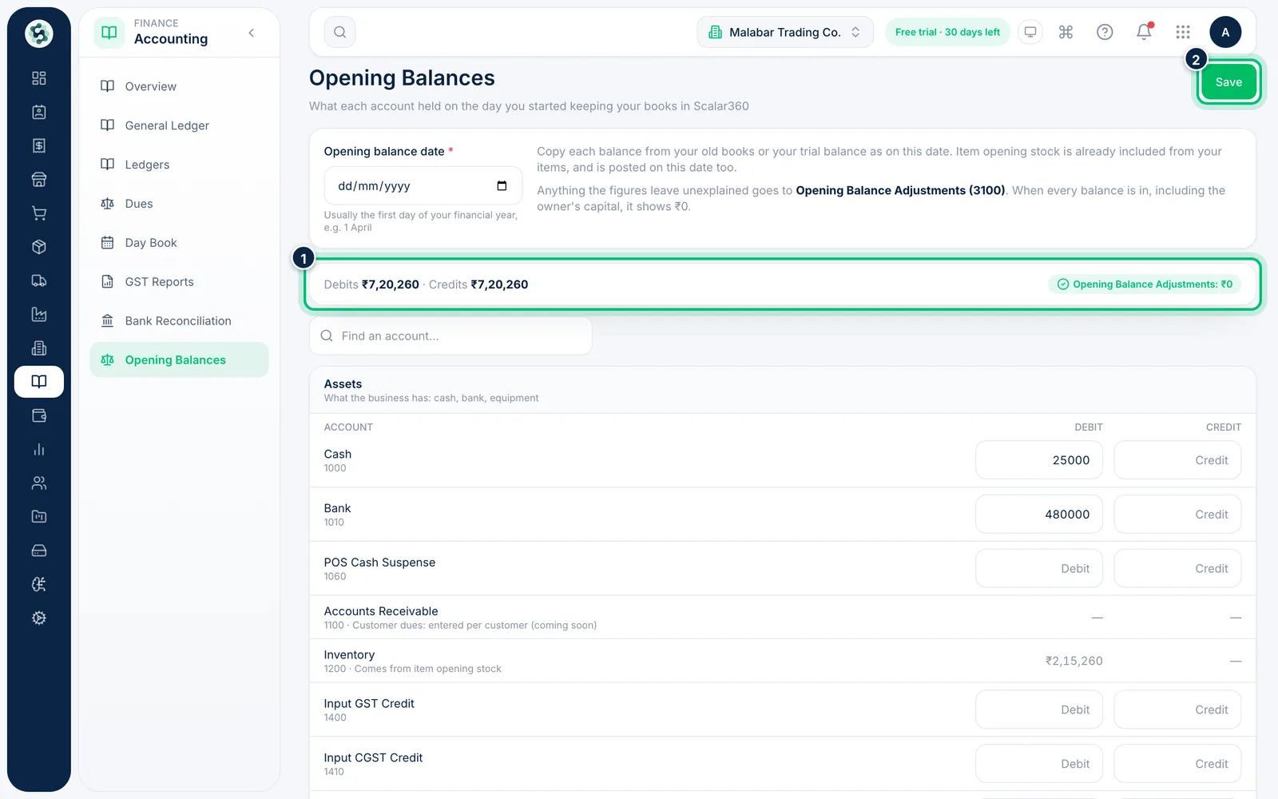Open the receipt dollar icon in the rail
The width and height of the screenshot is (1278, 799).
[x=38, y=145]
